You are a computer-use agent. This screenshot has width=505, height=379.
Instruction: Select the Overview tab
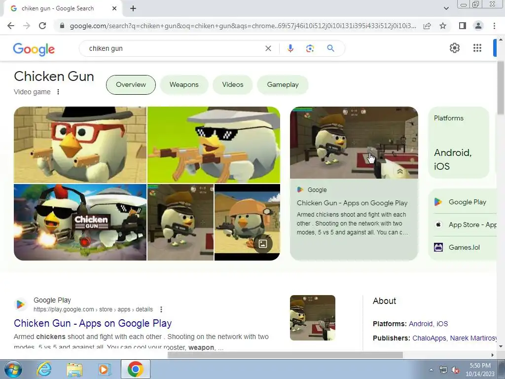[x=131, y=85]
